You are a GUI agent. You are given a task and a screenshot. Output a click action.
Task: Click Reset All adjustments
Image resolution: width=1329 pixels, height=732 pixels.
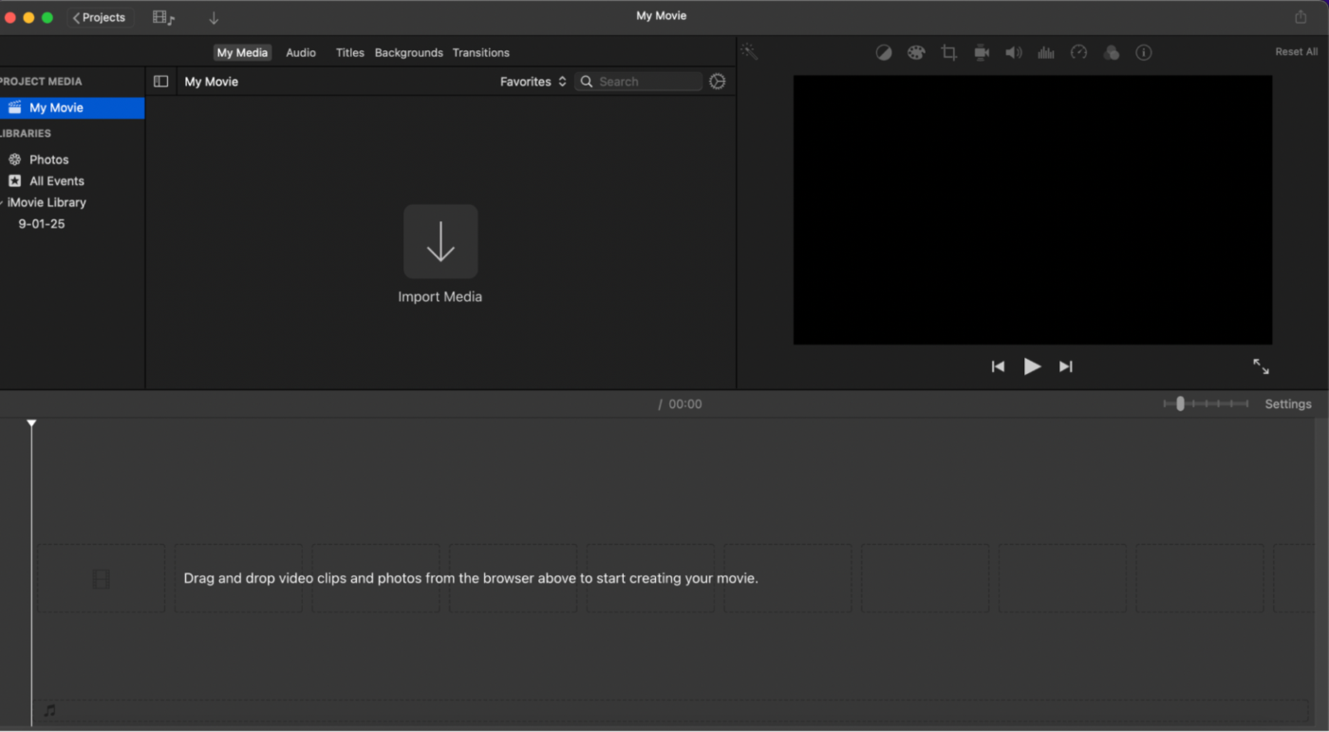1296,52
